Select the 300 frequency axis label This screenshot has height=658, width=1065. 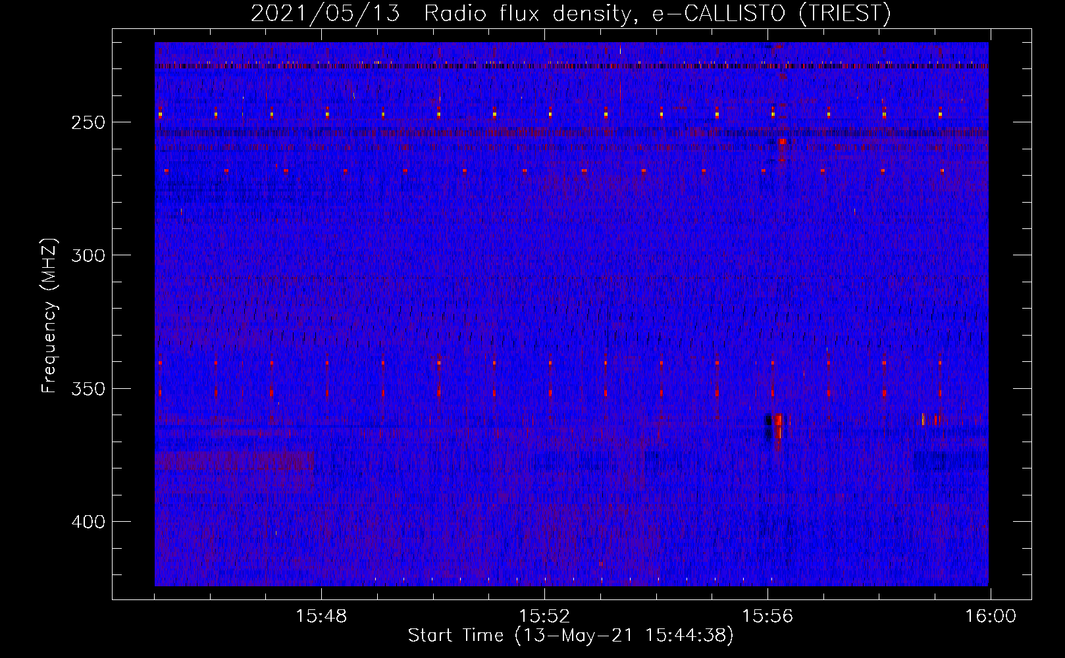(88, 255)
